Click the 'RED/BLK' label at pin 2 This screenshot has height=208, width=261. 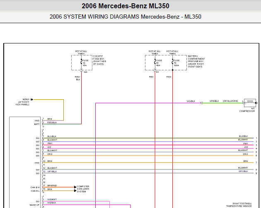[x=52, y=122]
